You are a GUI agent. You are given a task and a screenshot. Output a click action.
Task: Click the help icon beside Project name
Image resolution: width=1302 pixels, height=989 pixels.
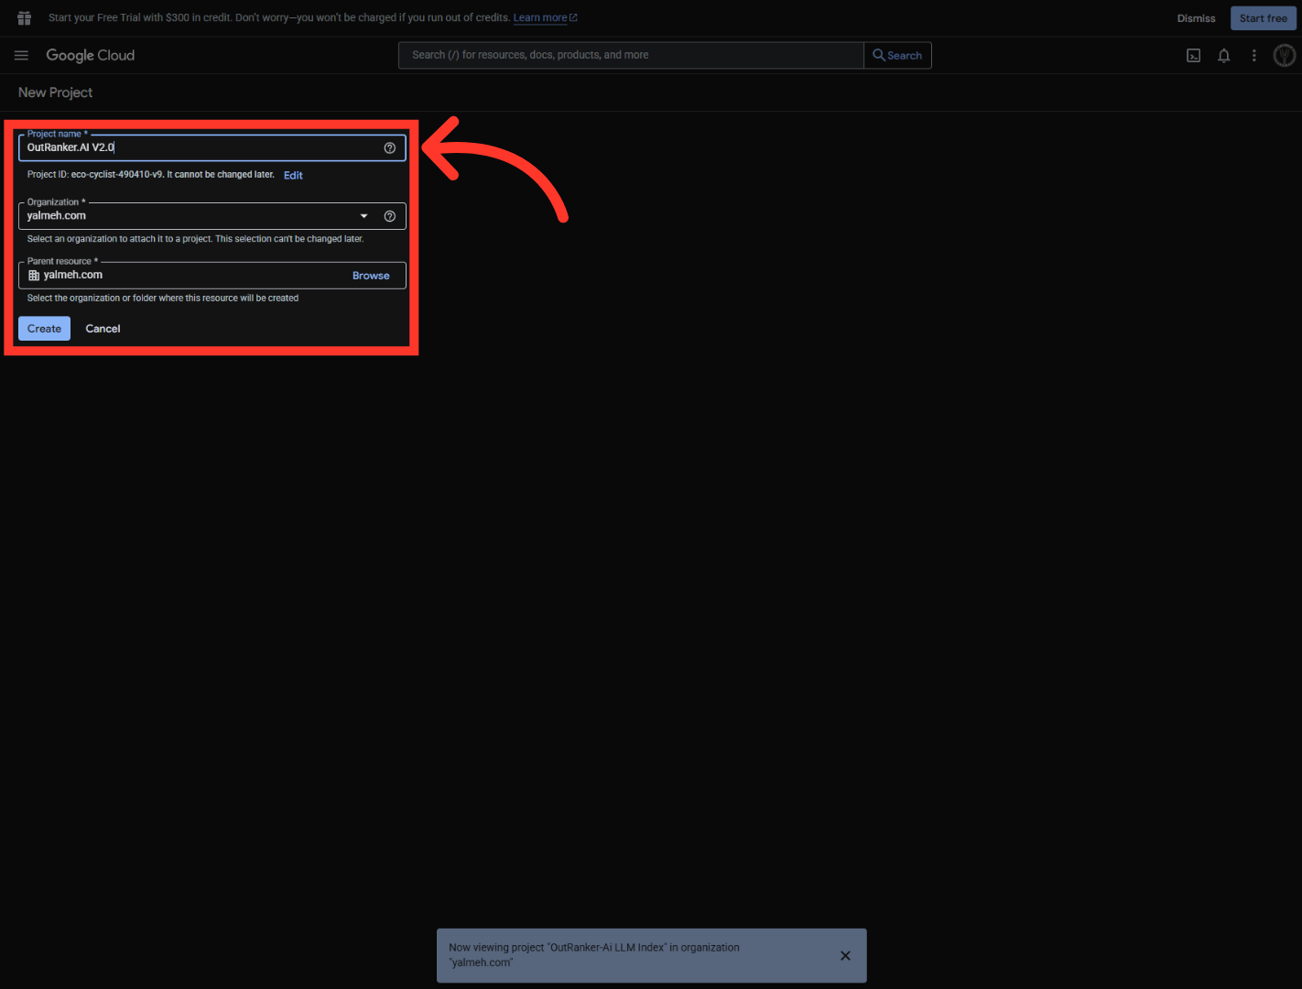pyautogui.click(x=390, y=148)
